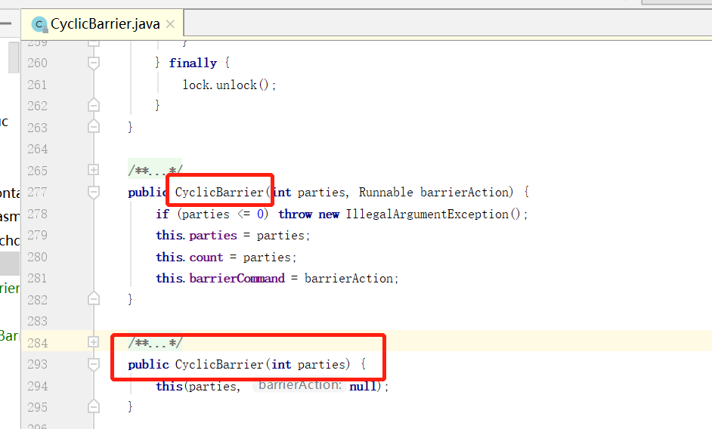This screenshot has width=712, height=429.
Task: Click the 'finally' keyword on line 260
Action: coord(193,63)
